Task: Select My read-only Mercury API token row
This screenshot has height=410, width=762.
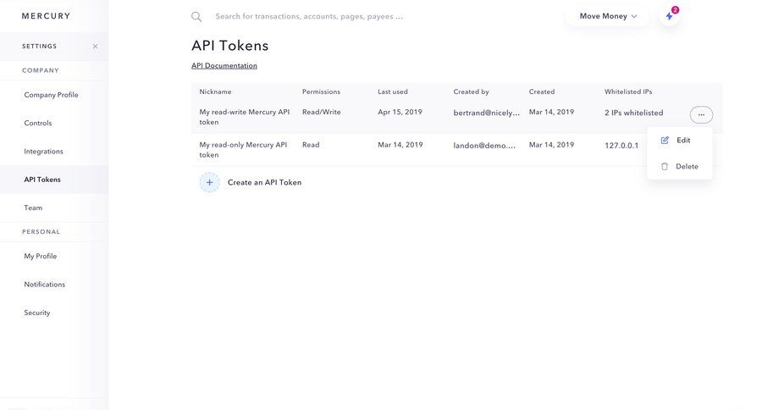Action: (457, 150)
